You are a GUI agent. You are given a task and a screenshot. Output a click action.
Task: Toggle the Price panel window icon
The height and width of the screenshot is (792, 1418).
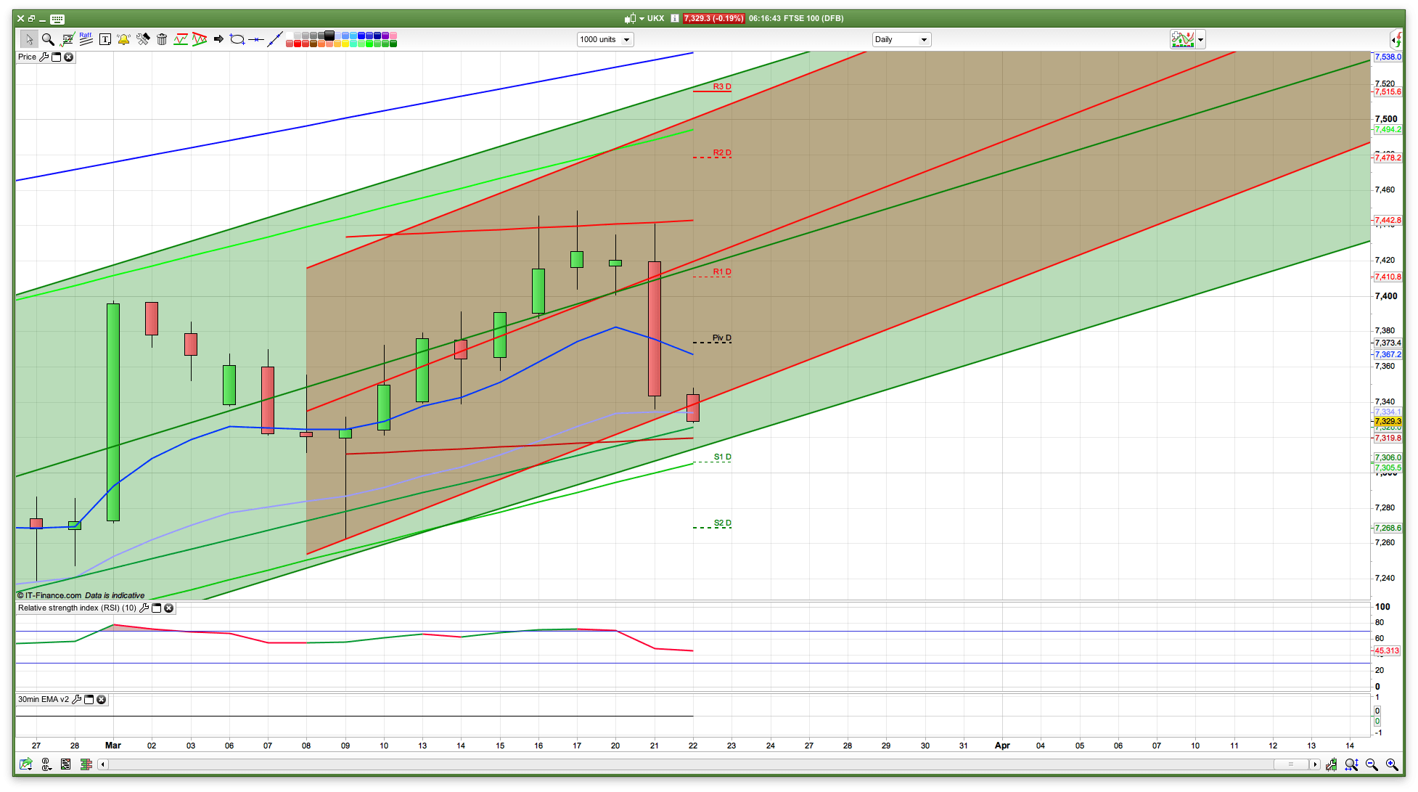click(x=56, y=57)
